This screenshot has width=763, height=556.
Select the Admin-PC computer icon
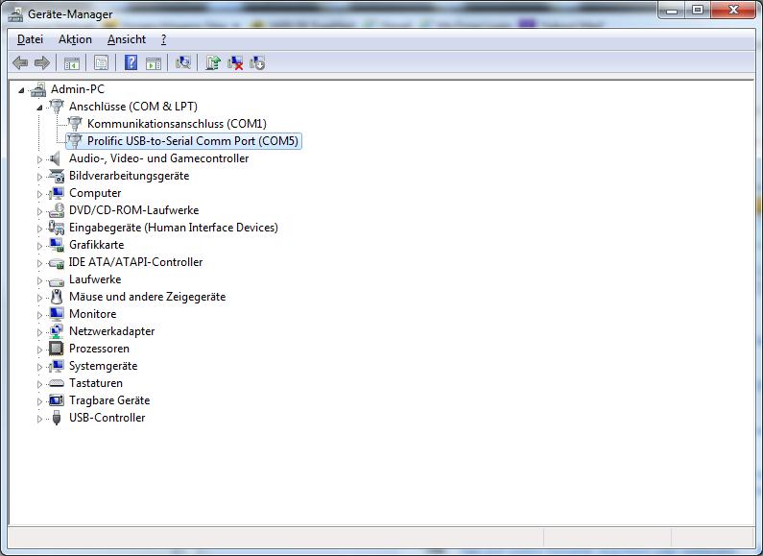[39, 89]
